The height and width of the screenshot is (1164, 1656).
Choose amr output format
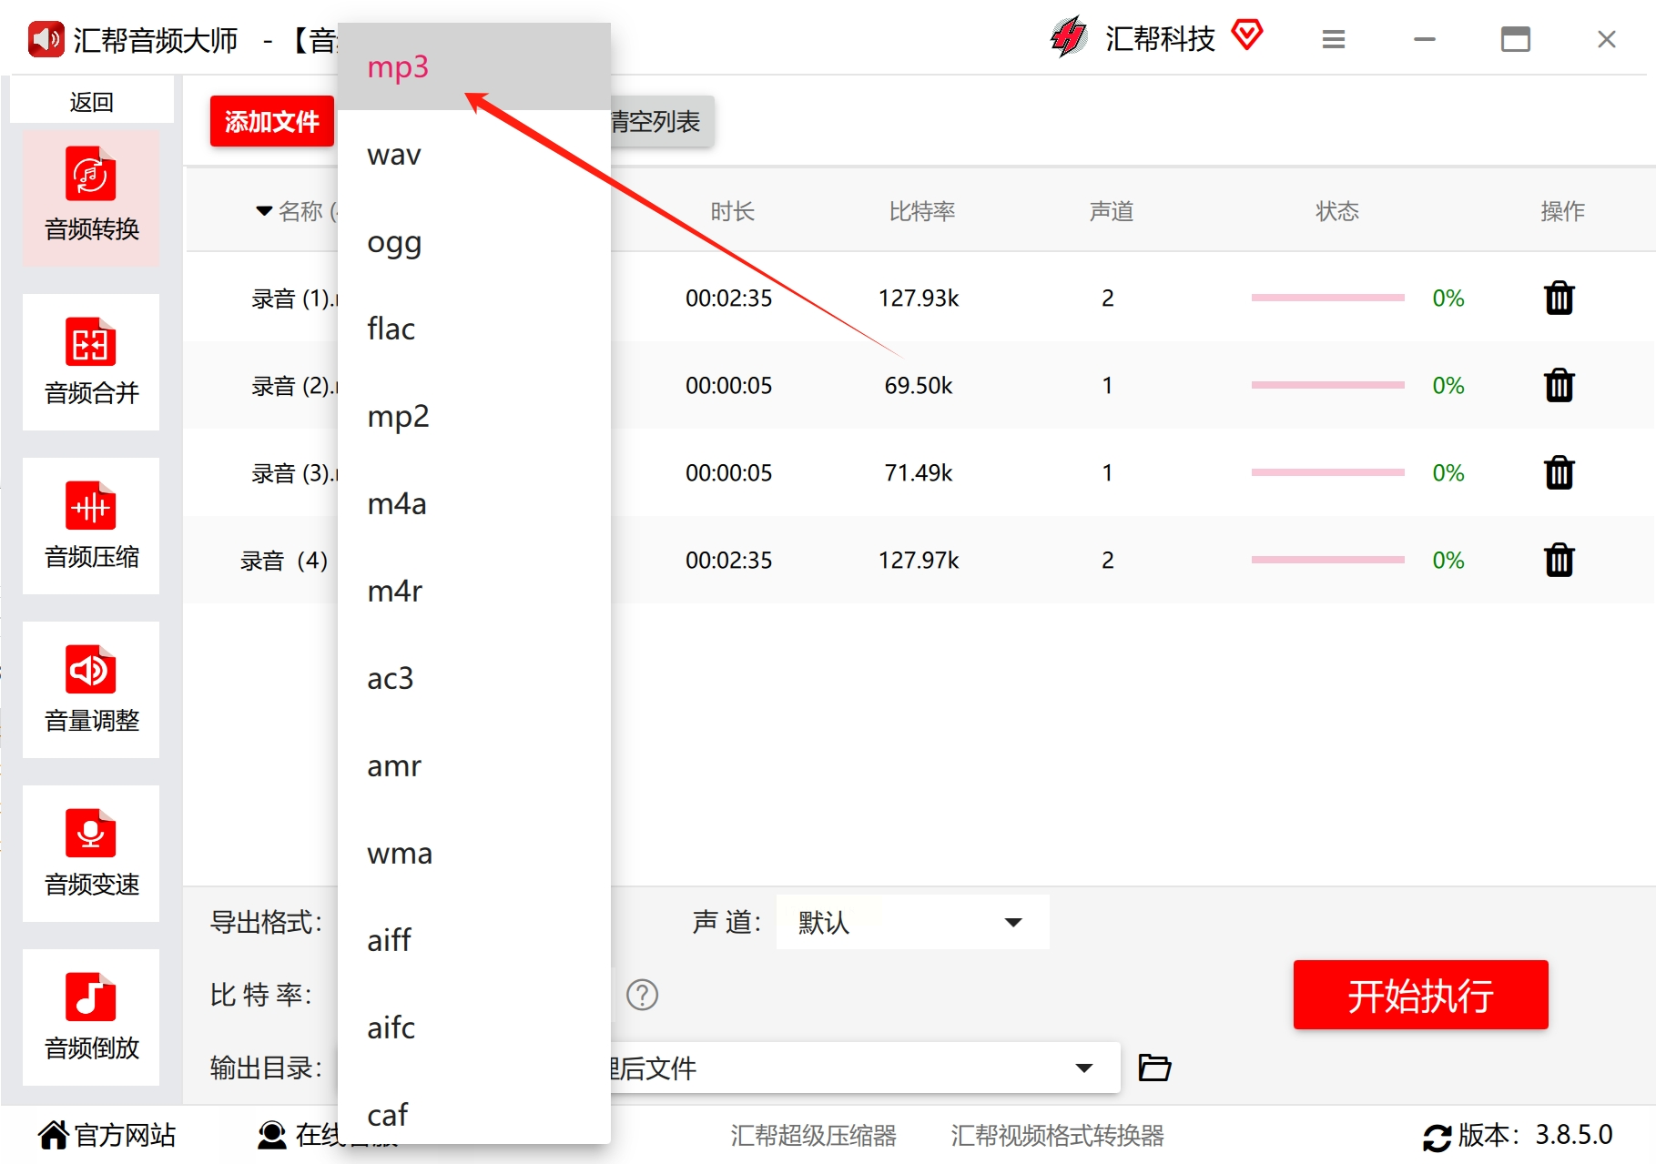[473, 765]
